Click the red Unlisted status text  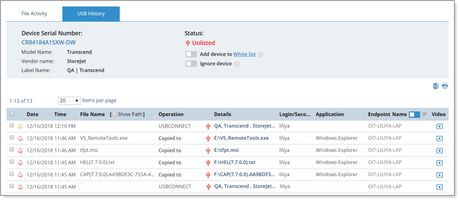coord(203,43)
